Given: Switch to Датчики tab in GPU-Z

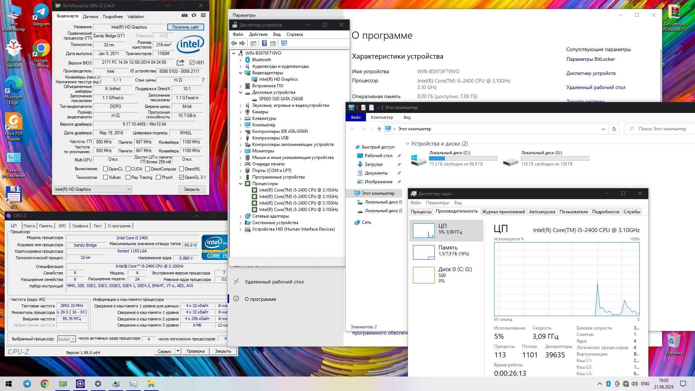Looking at the screenshot, I should point(90,17).
